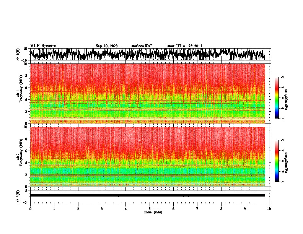Click the '-5' tick on ch.3(V) axis

click(x=26, y=202)
